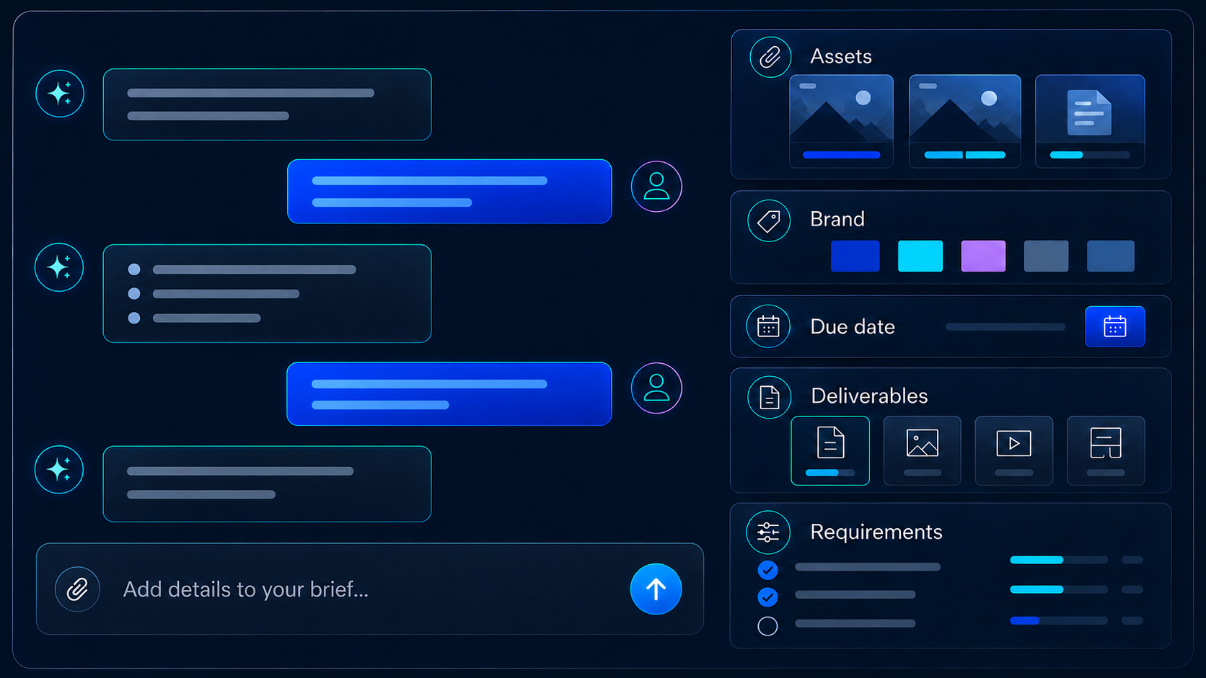
Task: Select the first blue user message bubble
Action: click(449, 192)
